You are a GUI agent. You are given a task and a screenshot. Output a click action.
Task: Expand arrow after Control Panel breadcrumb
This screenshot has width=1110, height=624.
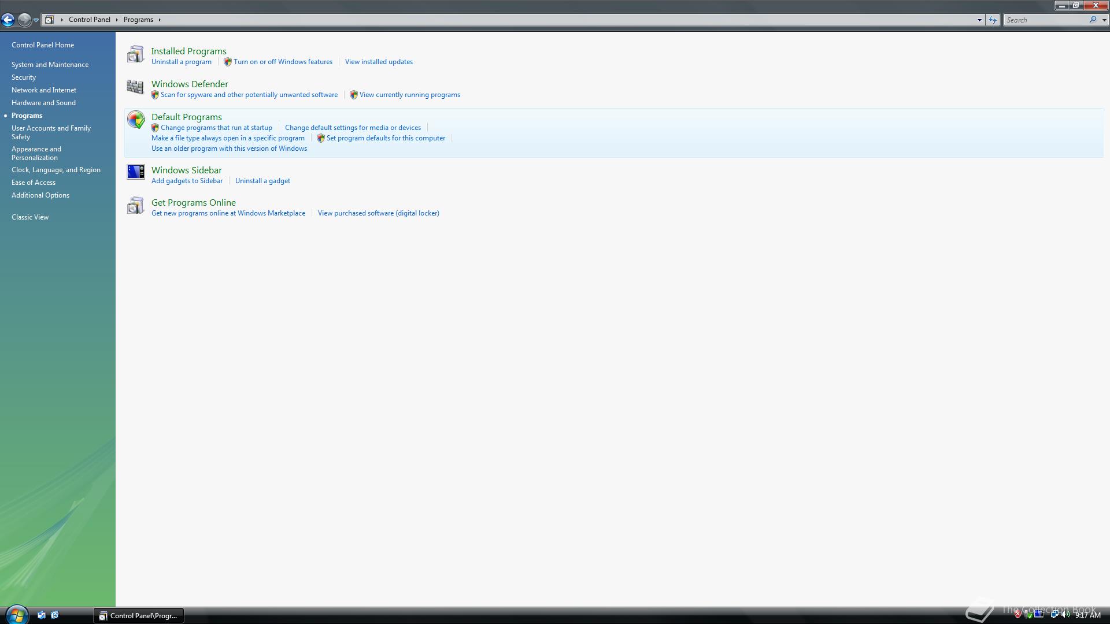(117, 20)
